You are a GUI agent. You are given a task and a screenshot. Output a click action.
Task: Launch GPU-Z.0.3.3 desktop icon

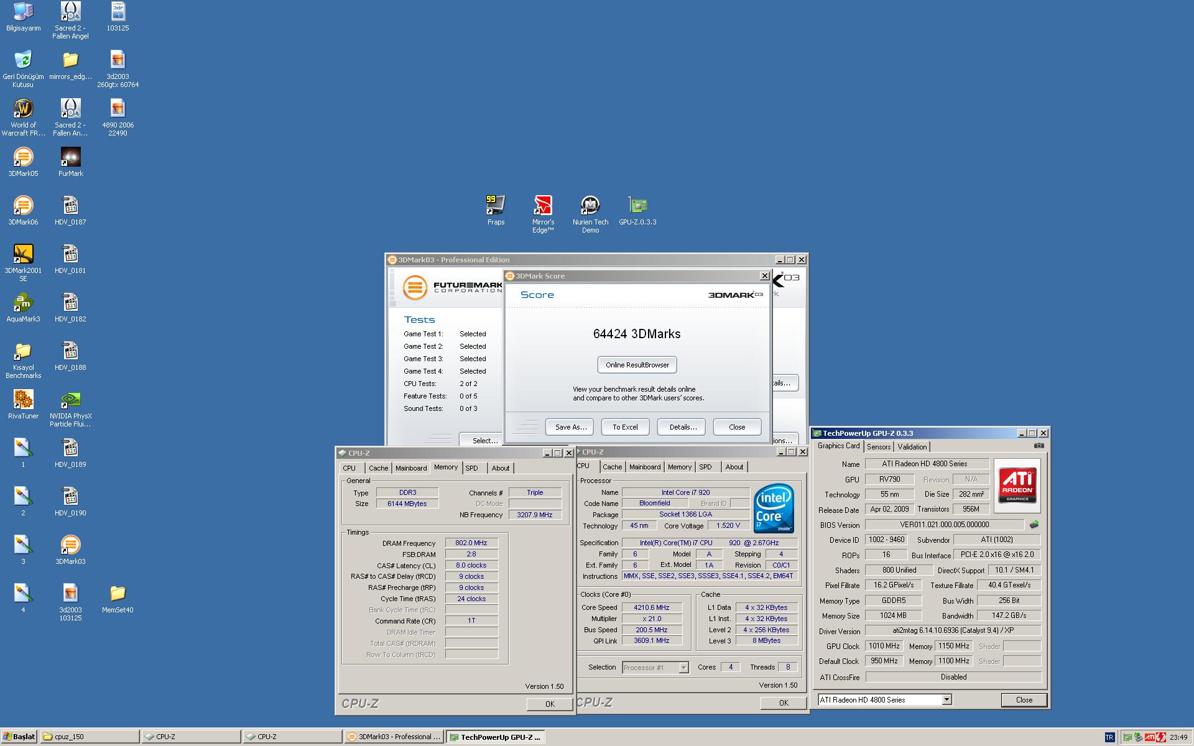637,211
